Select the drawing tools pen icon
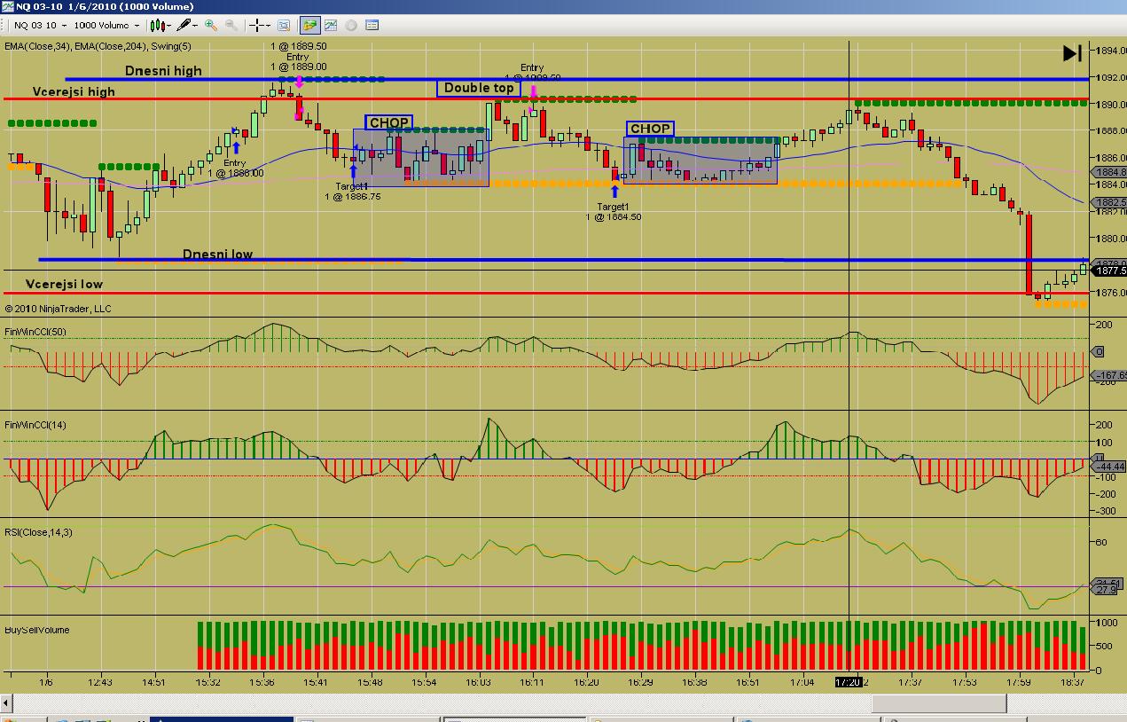 click(184, 26)
